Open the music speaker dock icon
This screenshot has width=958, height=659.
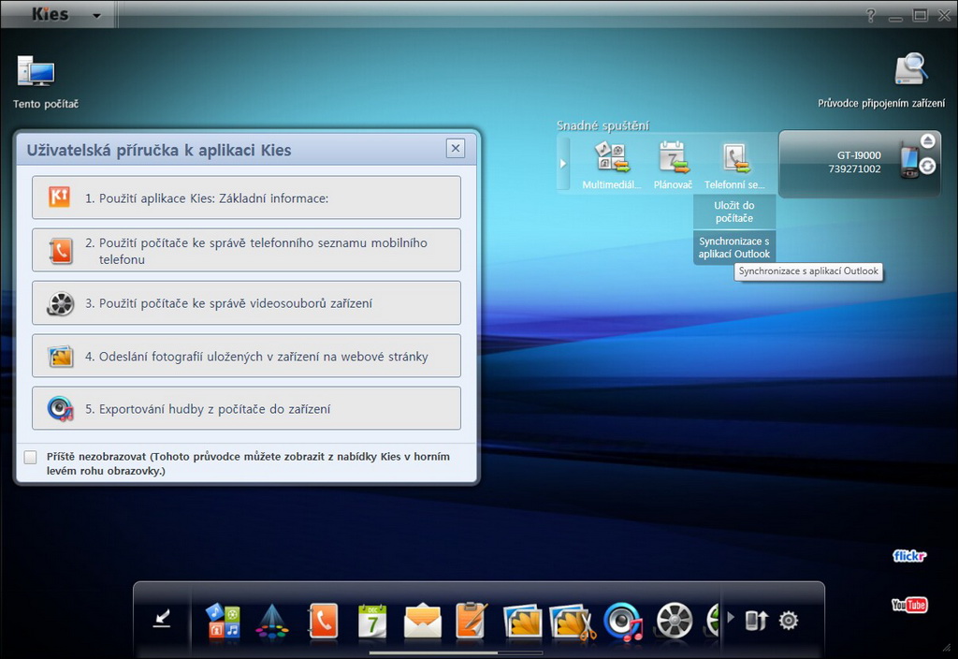[622, 622]
